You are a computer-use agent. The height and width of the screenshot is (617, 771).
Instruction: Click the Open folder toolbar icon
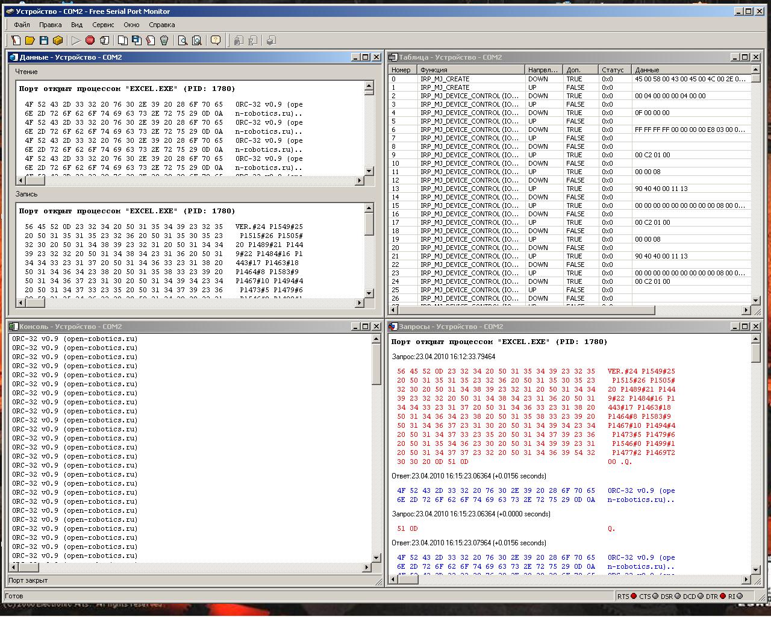[30, 40]
